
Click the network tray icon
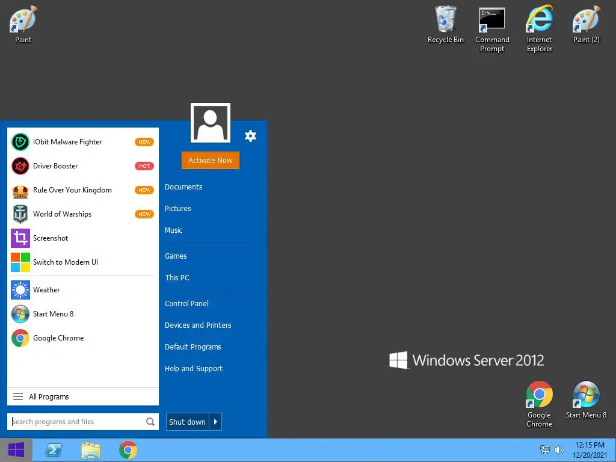tap(545, 450)
